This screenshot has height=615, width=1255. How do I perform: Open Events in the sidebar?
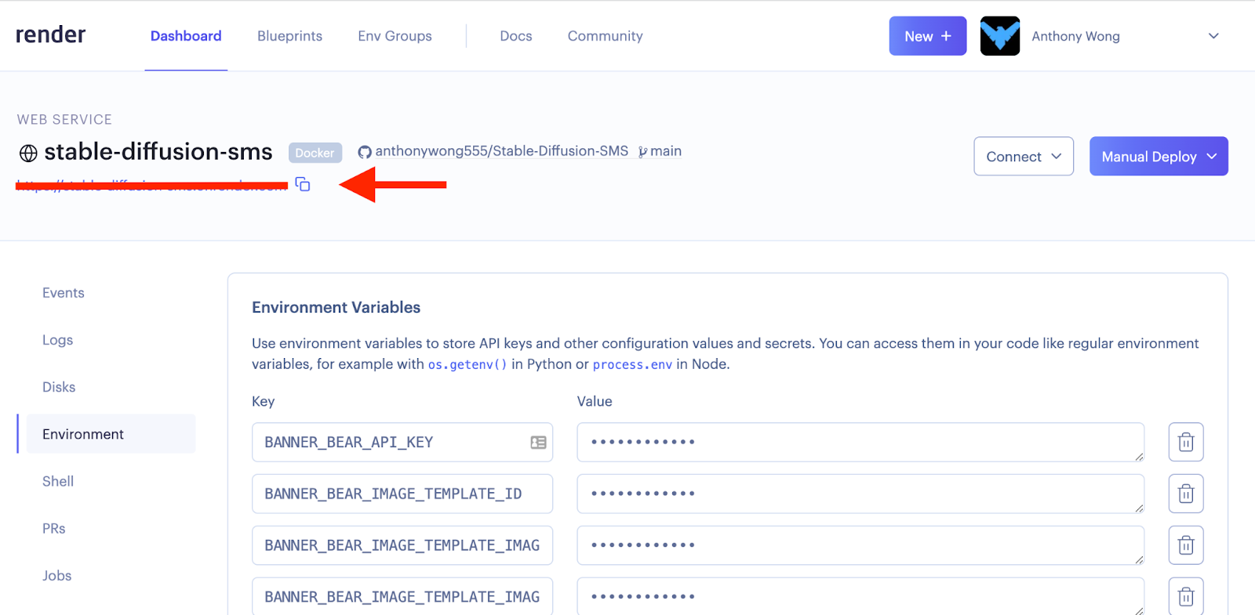pyautogui.click(x=64, y=293)
